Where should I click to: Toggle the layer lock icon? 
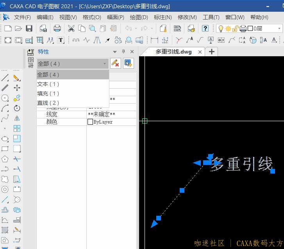[x=236, y=29]
